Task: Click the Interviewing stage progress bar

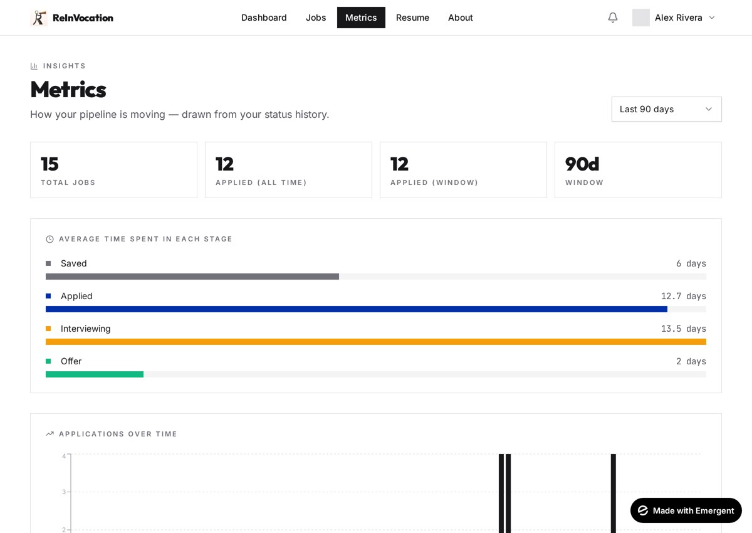Action: tap(376, 342)
